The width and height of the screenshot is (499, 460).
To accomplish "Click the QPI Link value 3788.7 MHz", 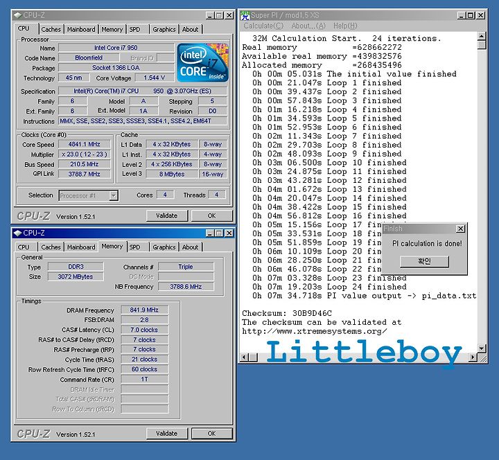I will coord(85,174).
